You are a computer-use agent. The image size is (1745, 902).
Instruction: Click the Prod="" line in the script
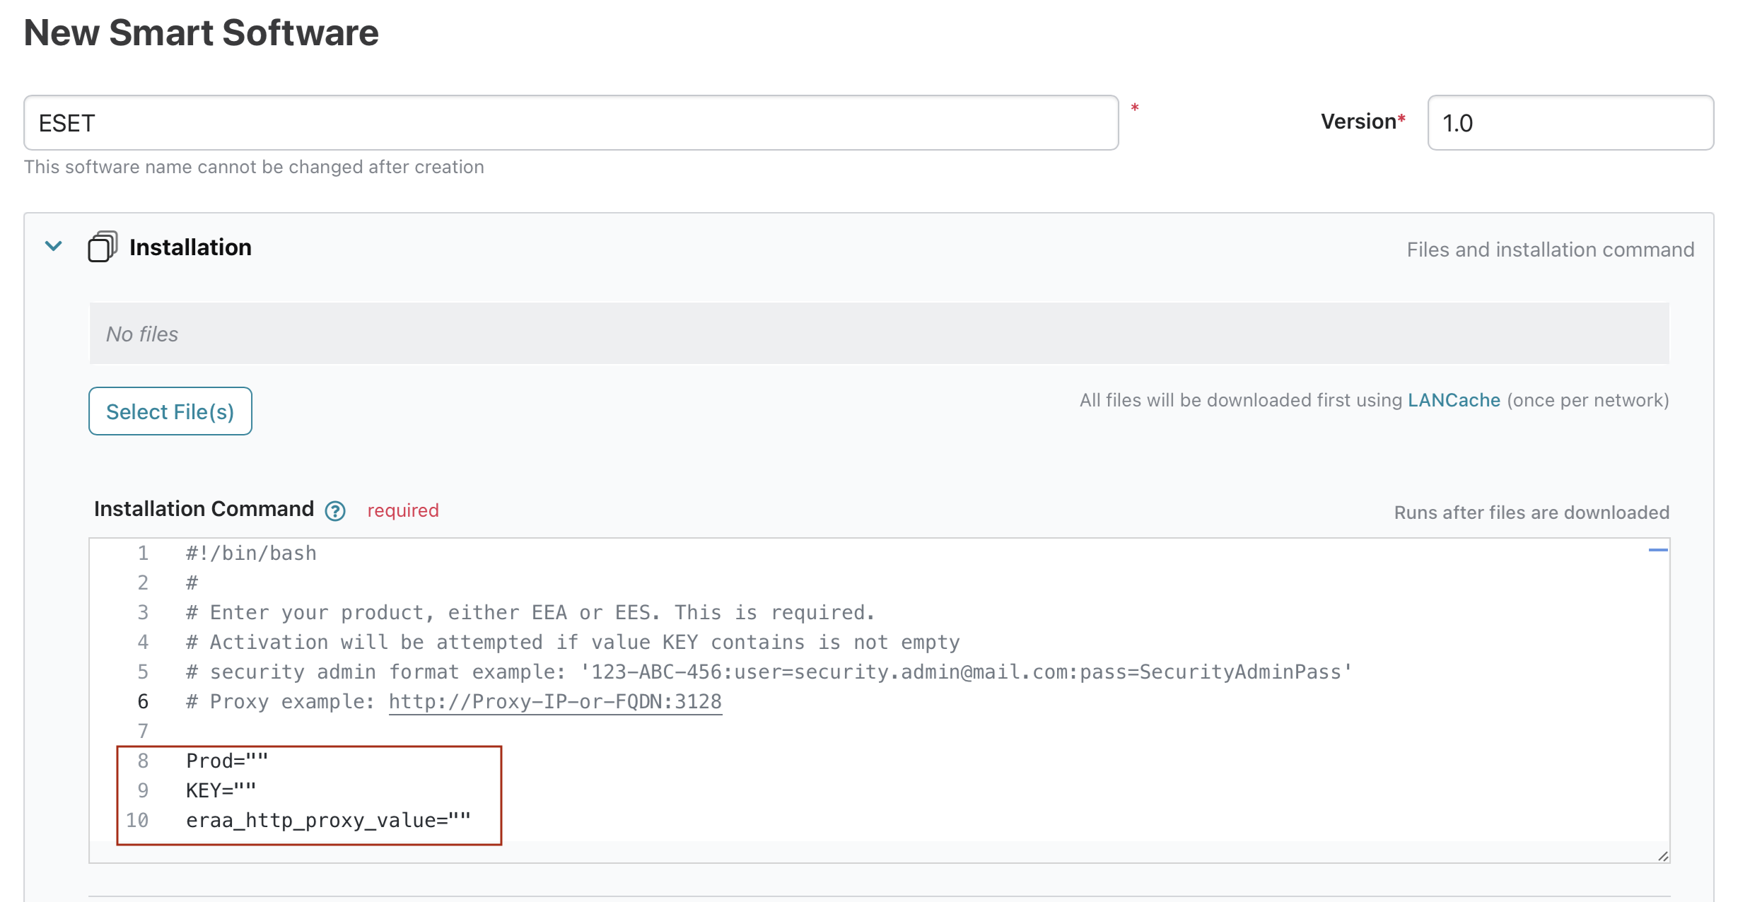click(227, 761)
